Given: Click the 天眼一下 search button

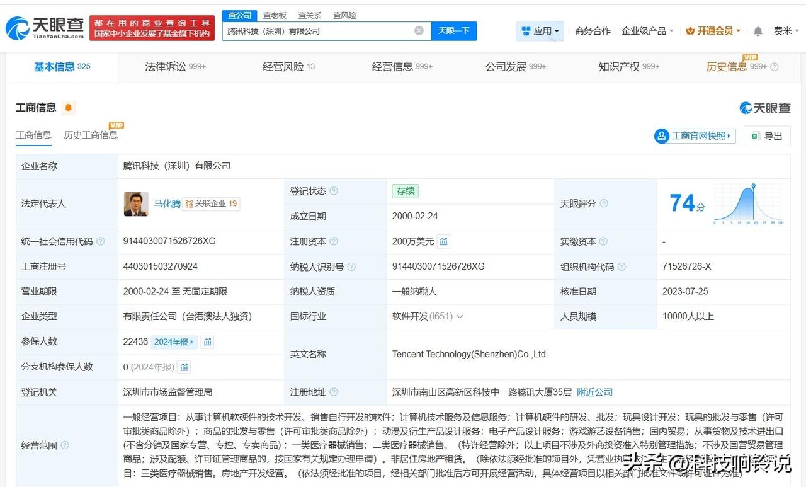Looking at the screenshot, I should point(454,31).
